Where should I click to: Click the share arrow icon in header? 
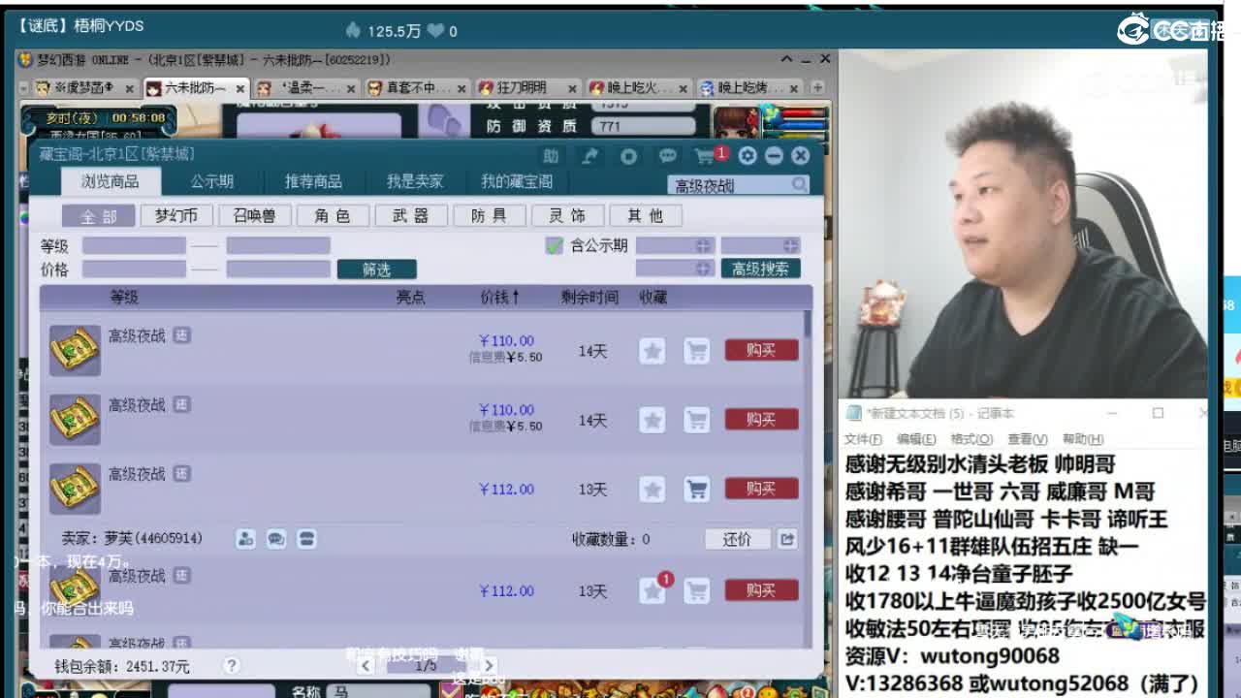589,156
